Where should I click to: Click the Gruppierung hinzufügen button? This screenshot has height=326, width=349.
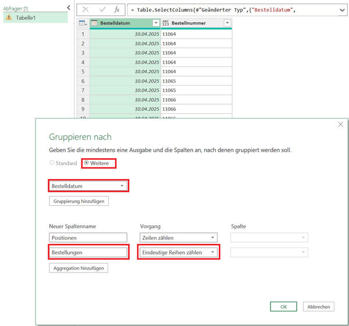[x=79, y=201]
